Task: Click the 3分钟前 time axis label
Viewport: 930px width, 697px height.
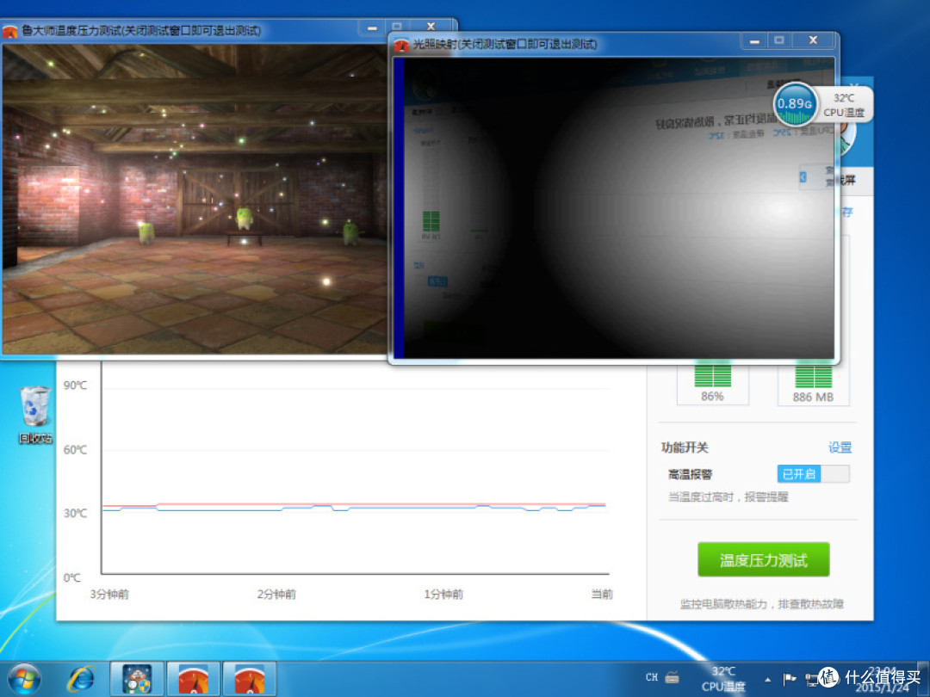Action: click(x=109, y=594)
